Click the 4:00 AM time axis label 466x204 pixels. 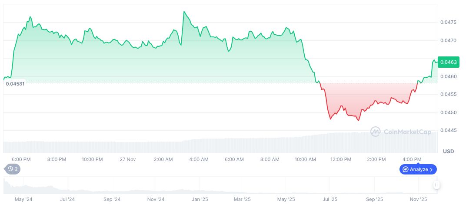tap(199, 159)
